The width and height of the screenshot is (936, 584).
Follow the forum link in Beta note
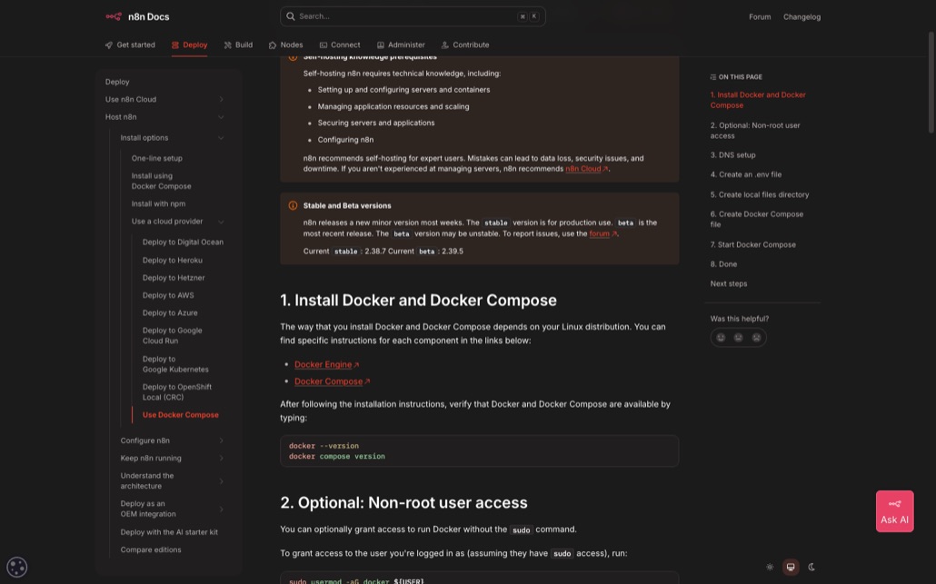tap(602, 233)
